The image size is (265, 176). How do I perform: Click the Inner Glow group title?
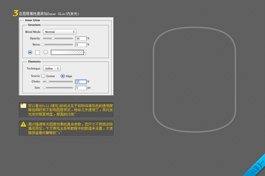pyautogui.click(x=33, y=20)
